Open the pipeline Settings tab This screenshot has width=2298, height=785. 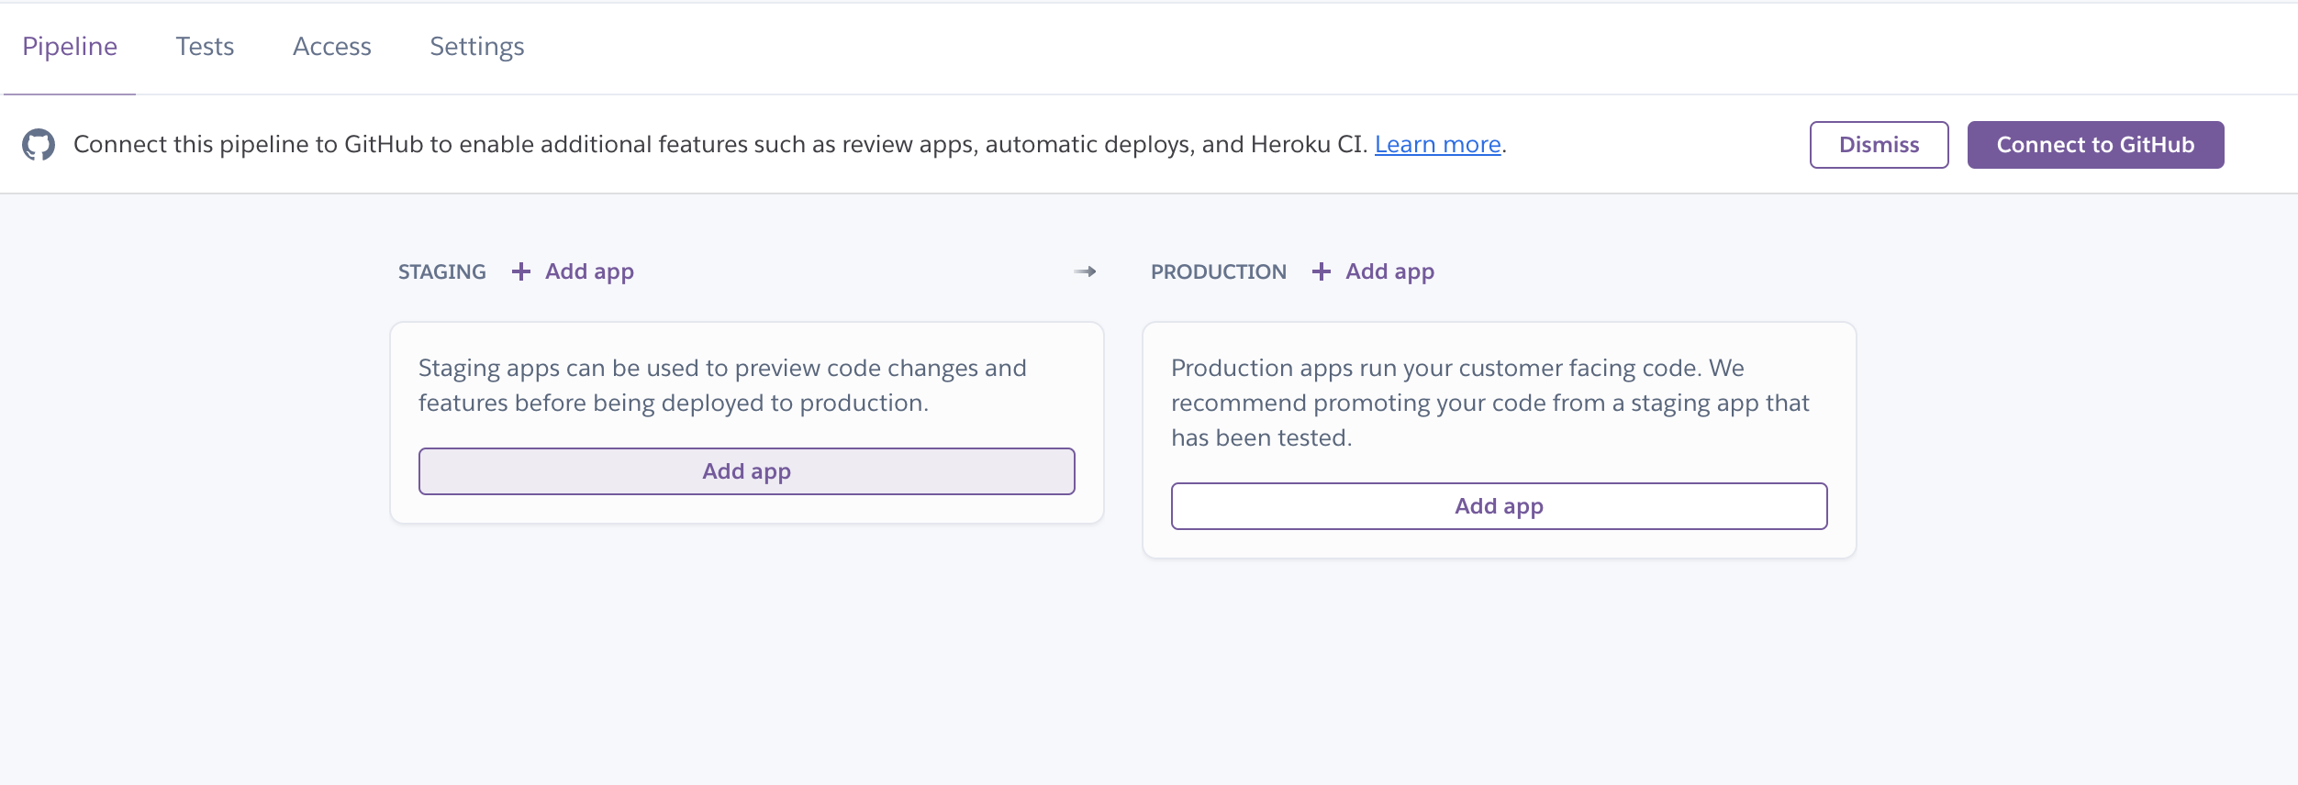476,47
